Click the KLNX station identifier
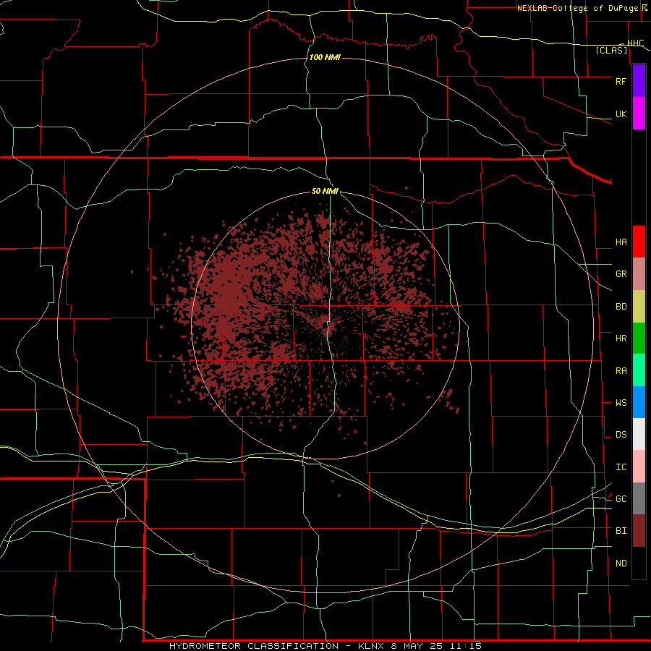This screenshot has width=651, height=651. pos(371,646)
